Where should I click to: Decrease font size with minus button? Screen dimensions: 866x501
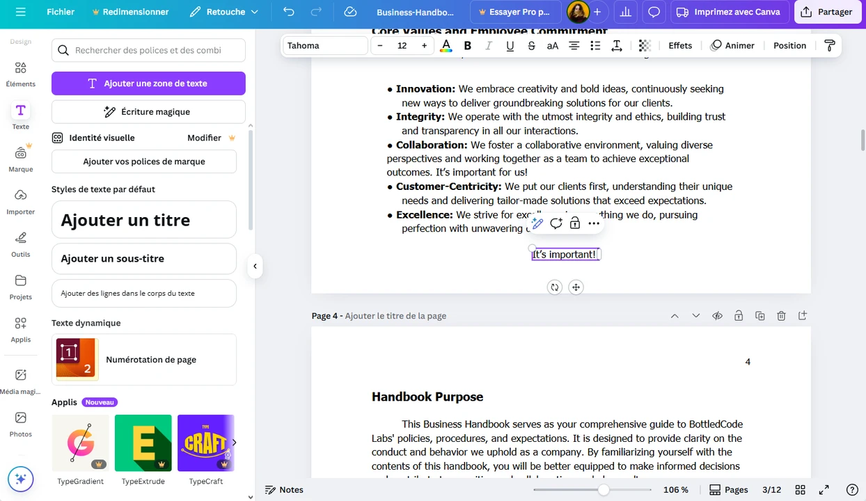380,46
